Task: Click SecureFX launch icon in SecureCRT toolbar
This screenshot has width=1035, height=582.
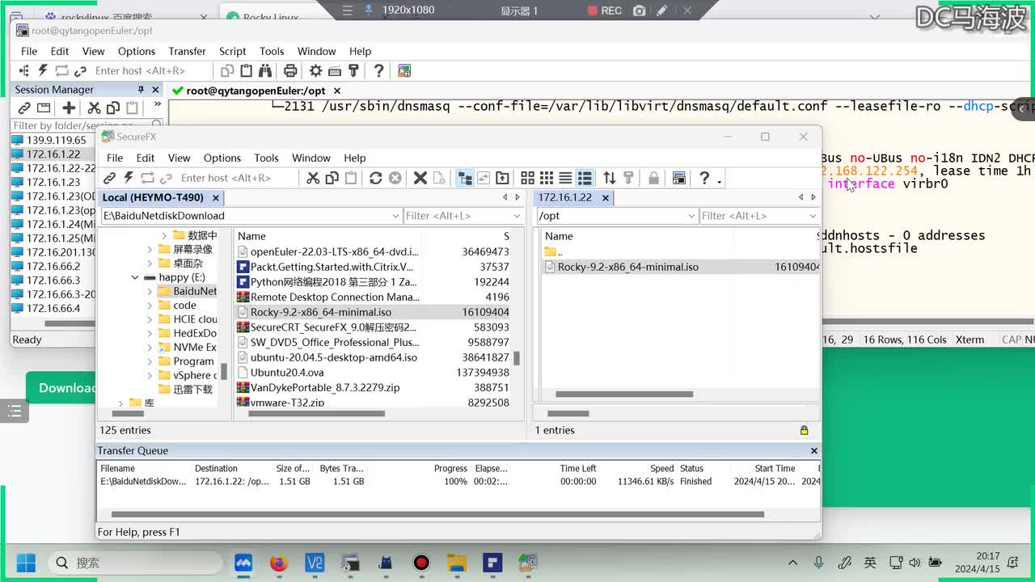Action: coord(404,71)
